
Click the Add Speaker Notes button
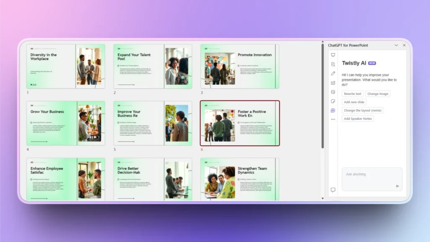coord(358,118)
